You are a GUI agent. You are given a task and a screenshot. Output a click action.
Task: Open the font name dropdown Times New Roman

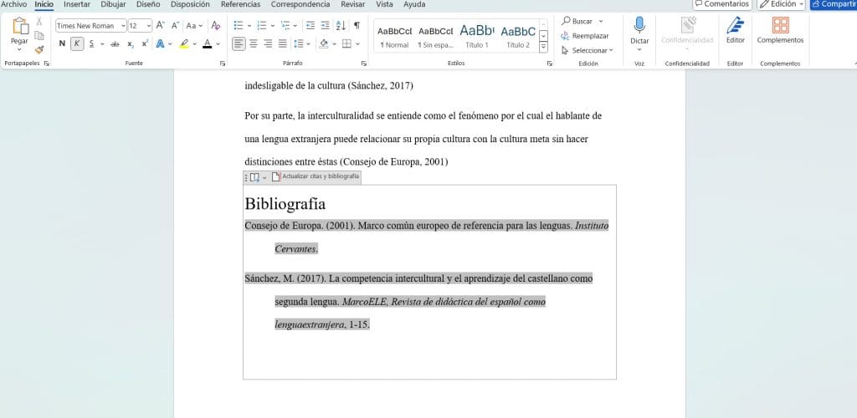click(x=123, y=26)
